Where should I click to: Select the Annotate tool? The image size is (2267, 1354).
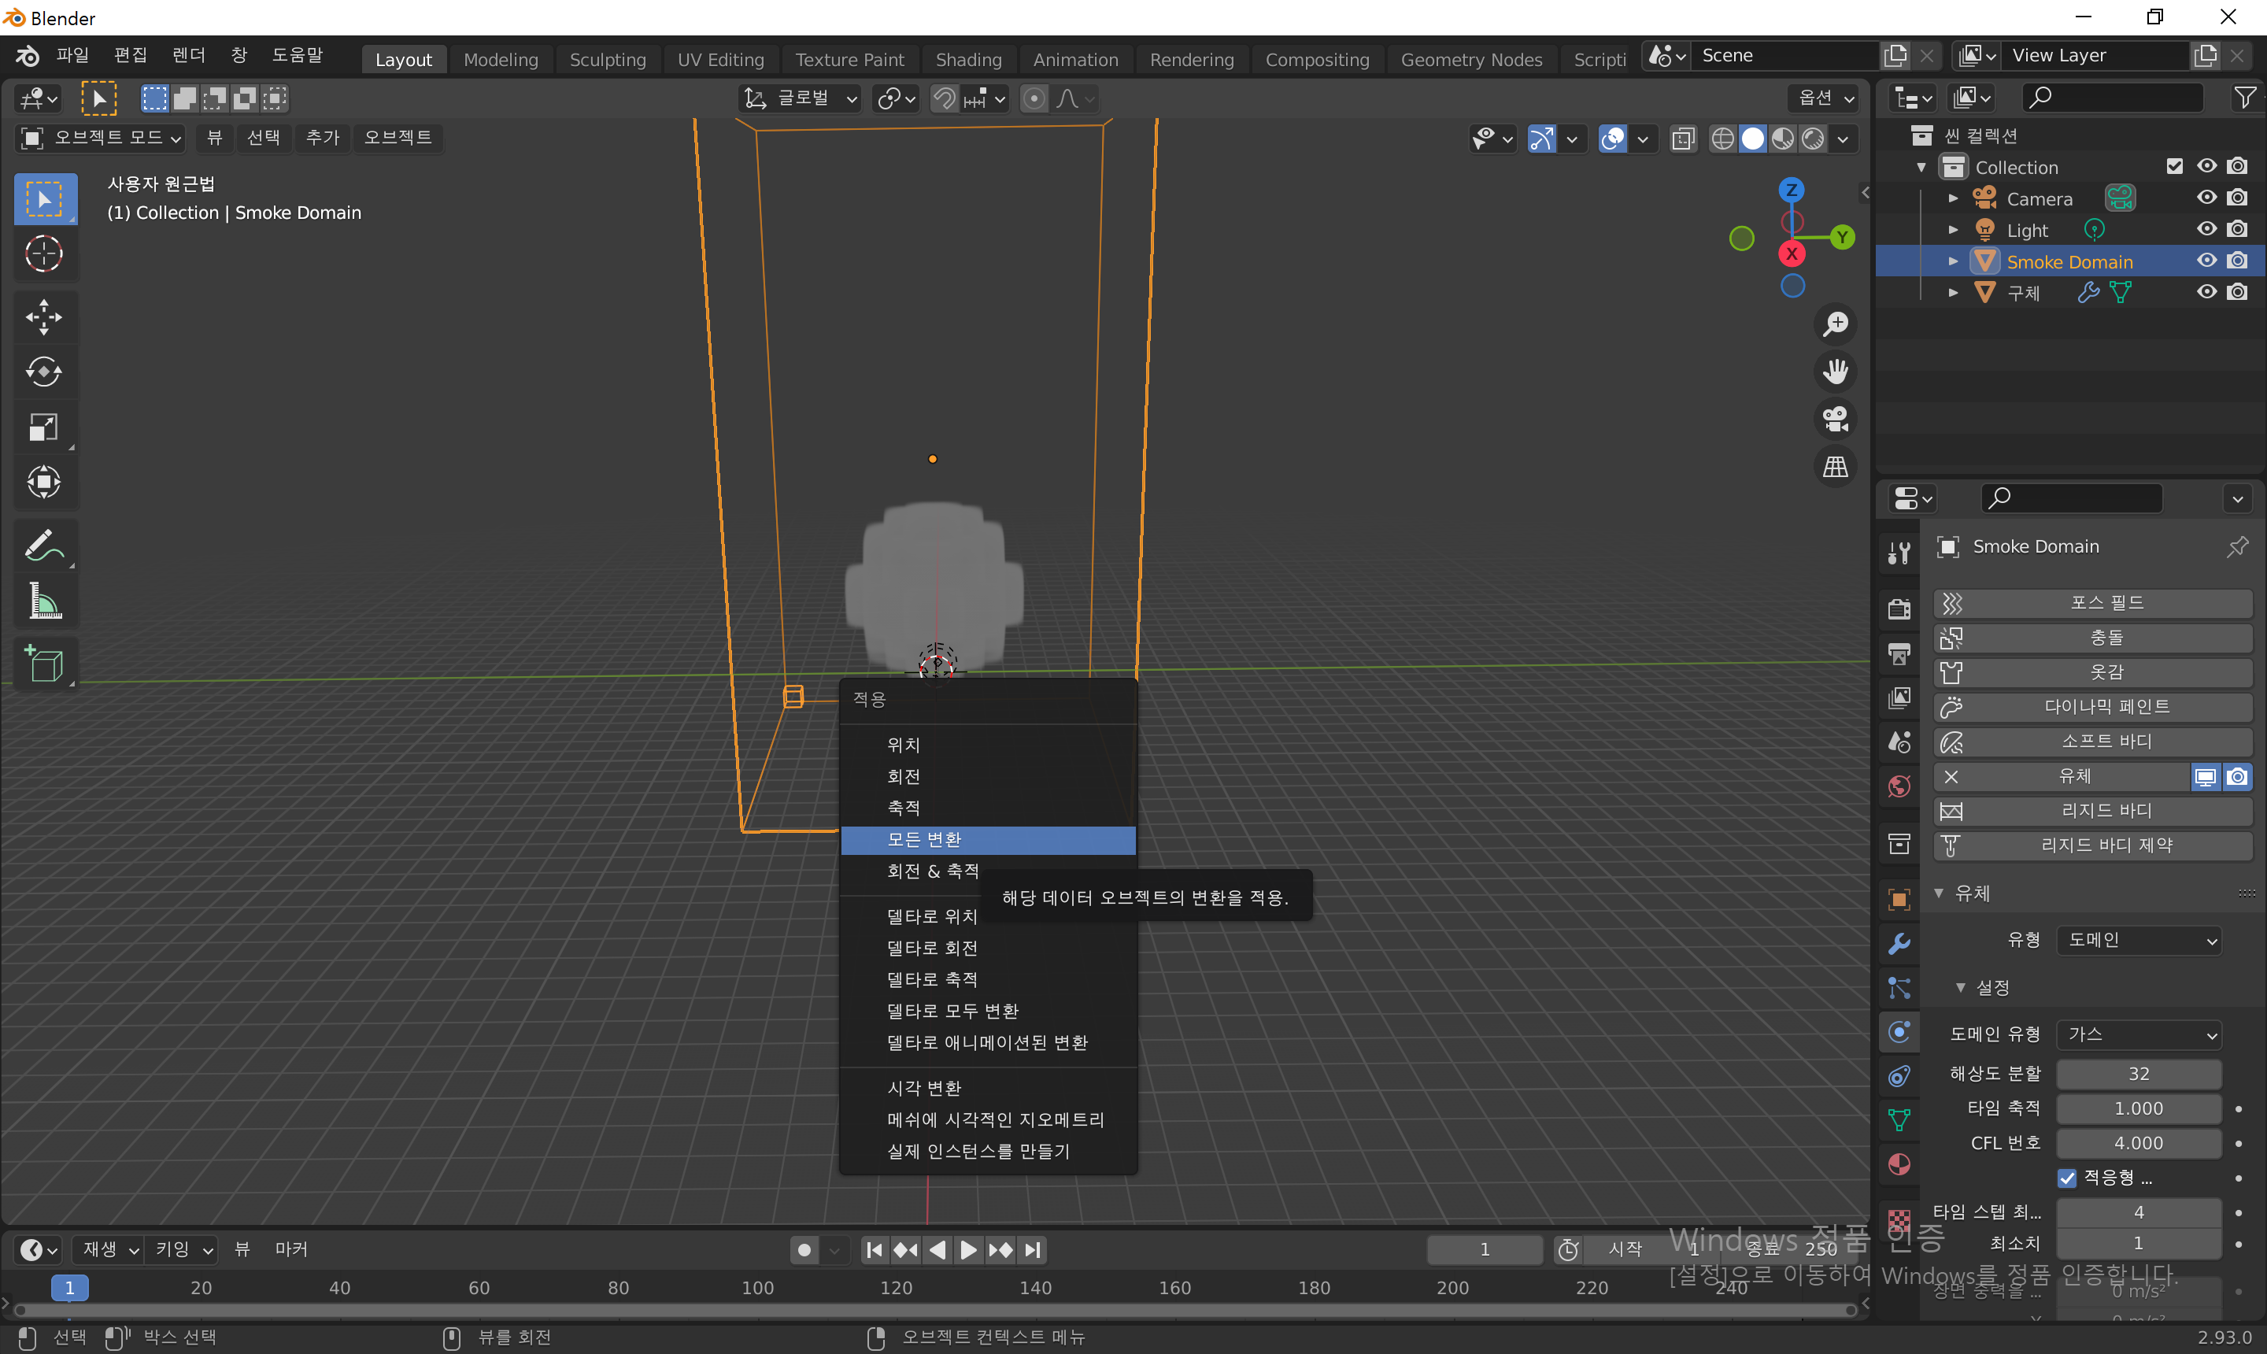coord(44,546)
